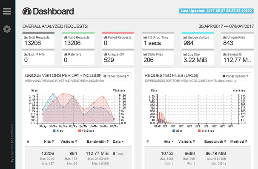Click the 3.22 MiB log size value

[x=195, y=60]
